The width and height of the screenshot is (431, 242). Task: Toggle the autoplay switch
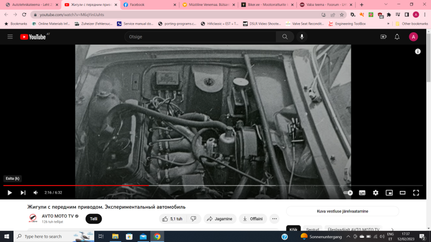point(348,193)
